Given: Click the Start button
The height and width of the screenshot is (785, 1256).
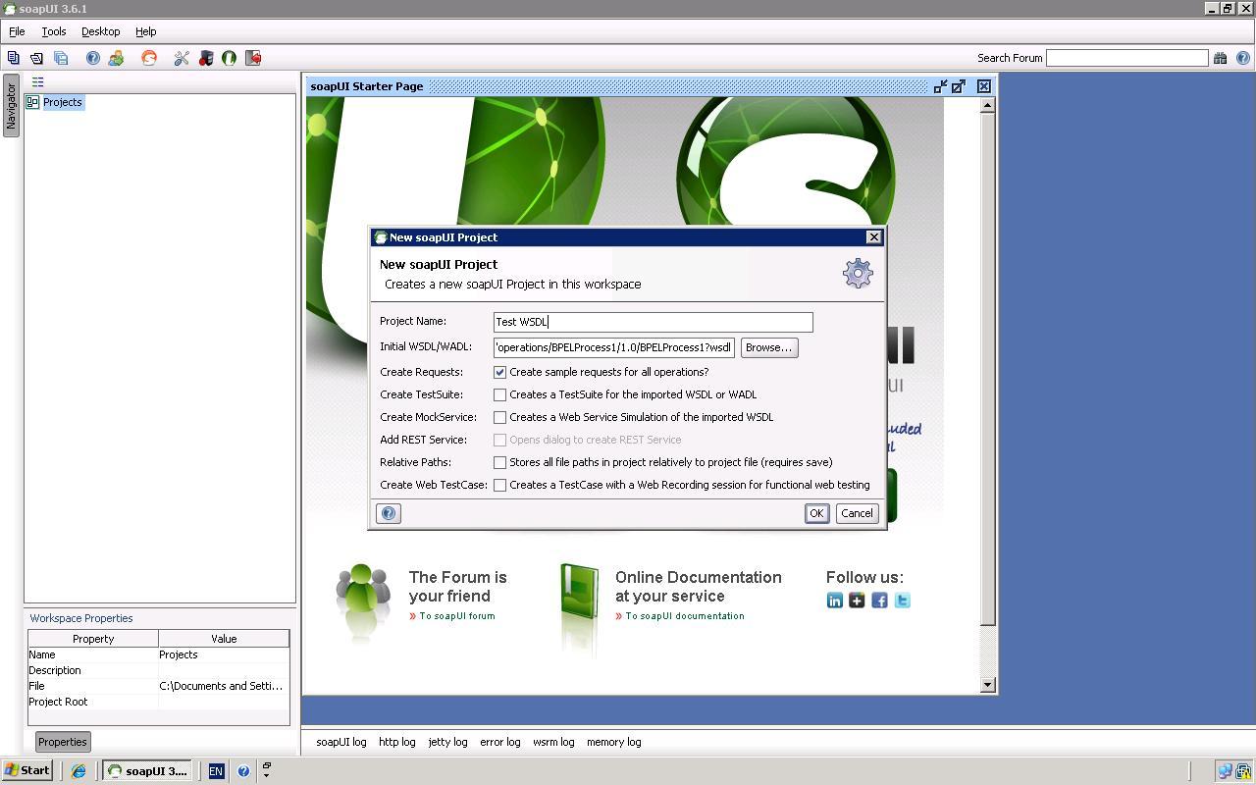Looking at the screenshot, I should coord(27,771).
